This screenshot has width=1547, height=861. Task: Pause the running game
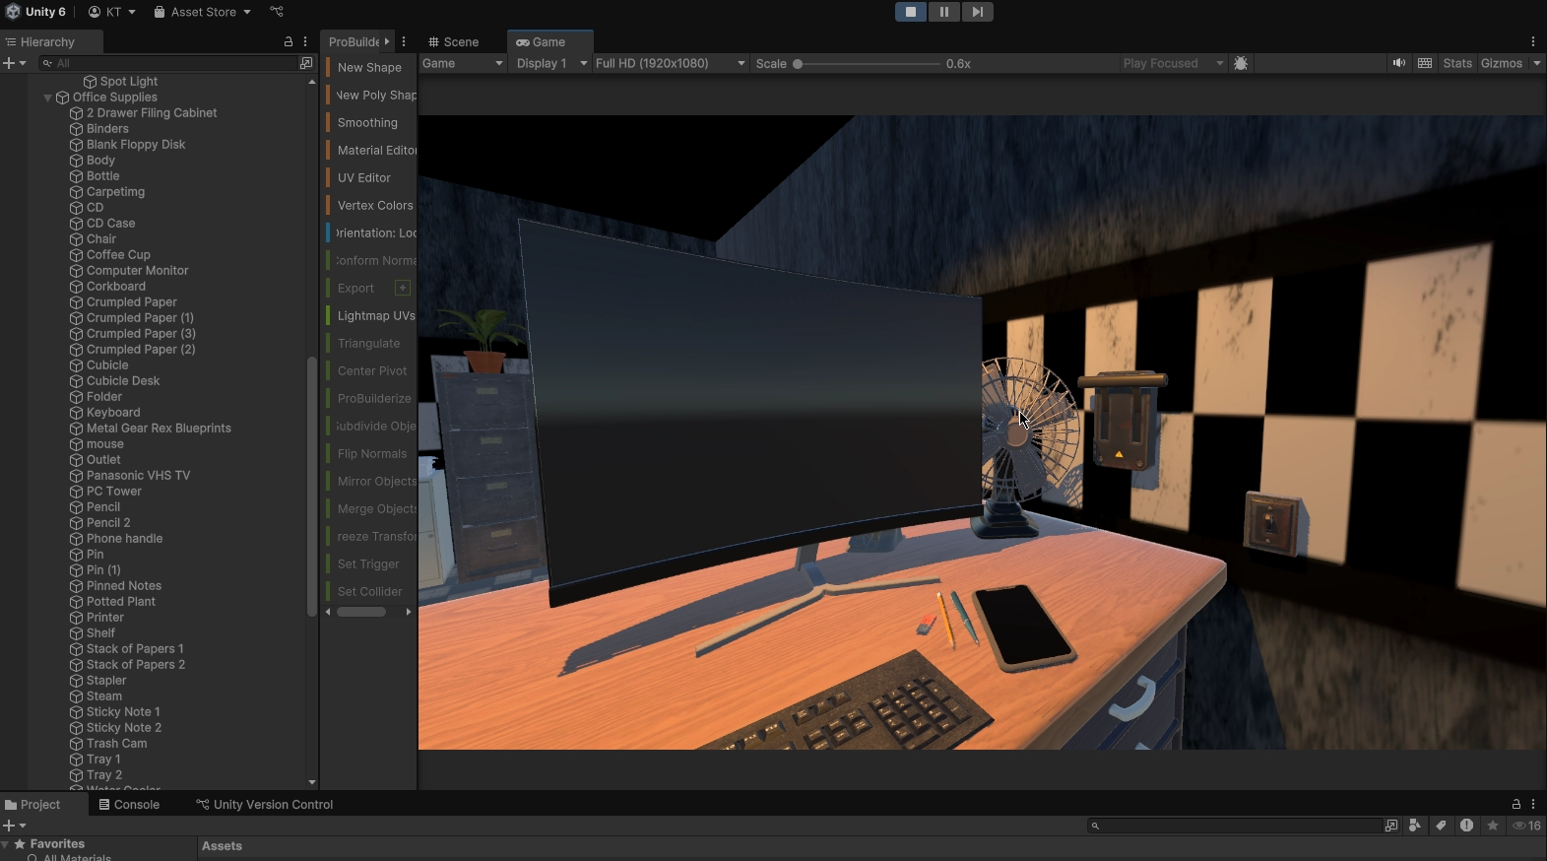coord(944,12)
